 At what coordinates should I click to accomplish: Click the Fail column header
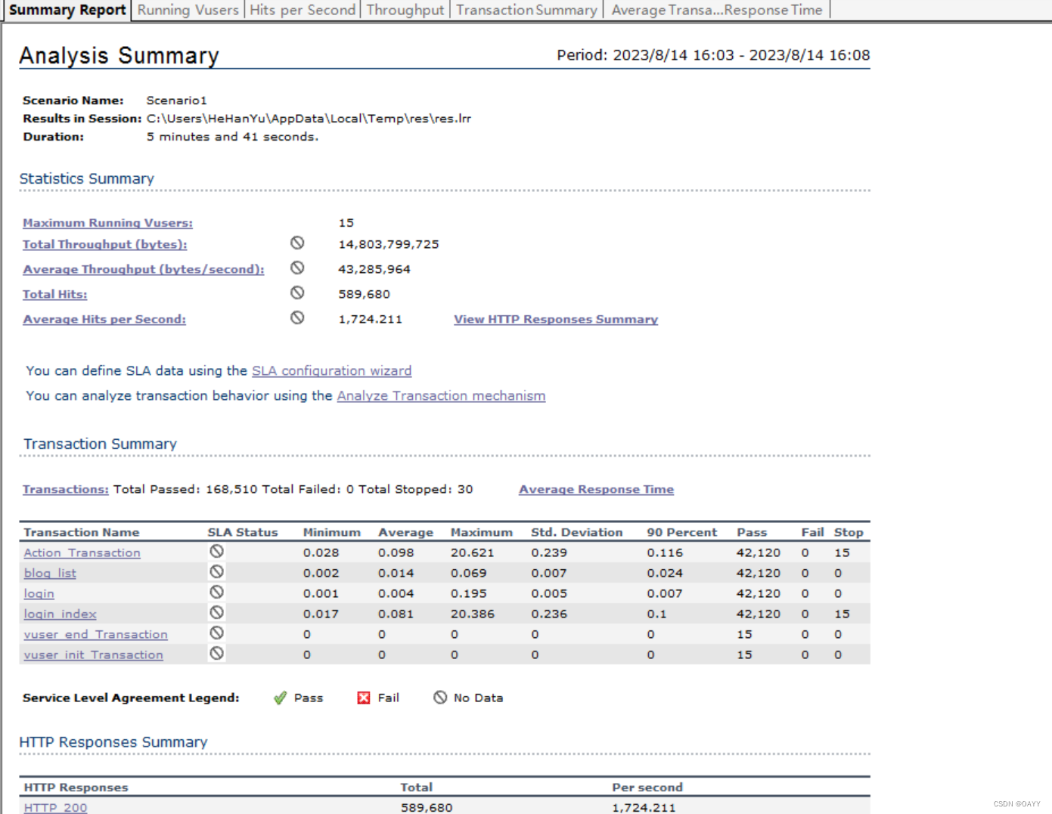(812, 532)
